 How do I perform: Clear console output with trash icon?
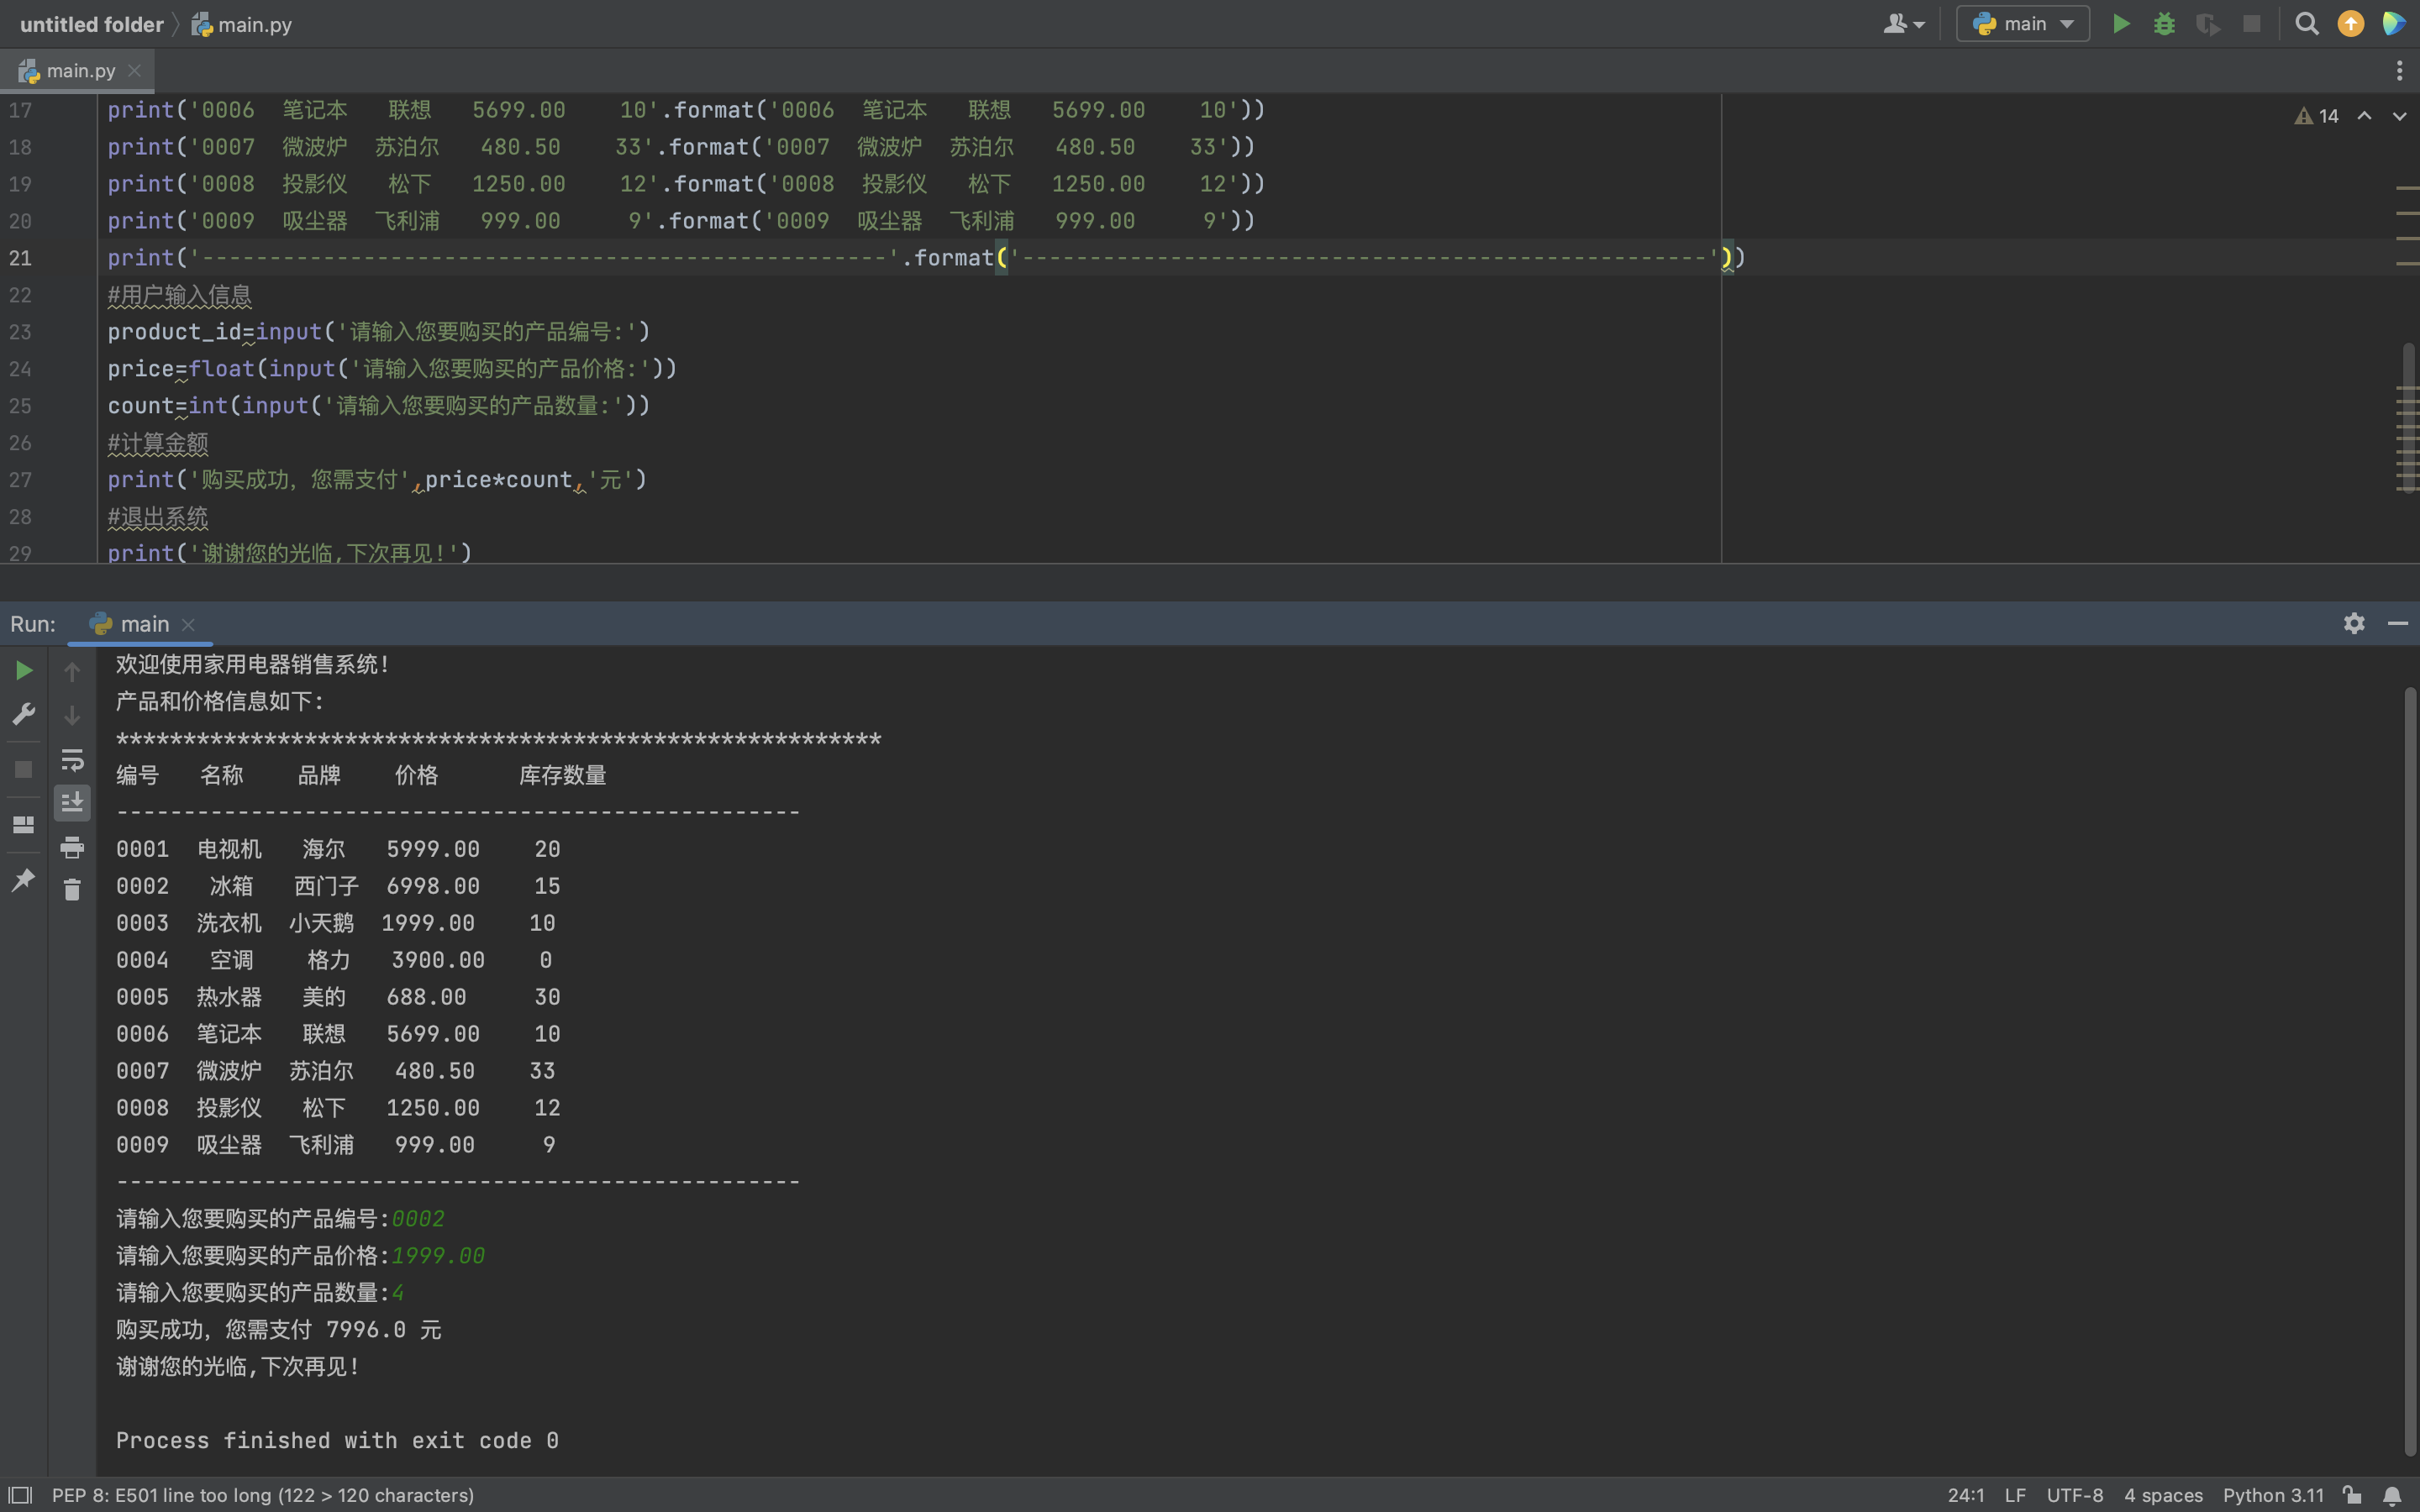[x=72, y=890]
